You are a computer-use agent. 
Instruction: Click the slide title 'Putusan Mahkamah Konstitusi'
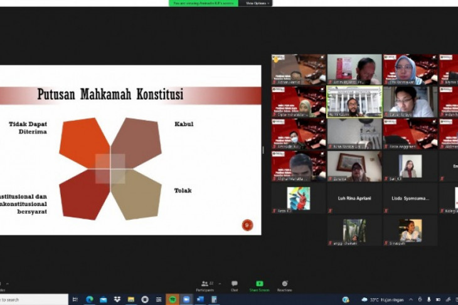tap(110, 95)
